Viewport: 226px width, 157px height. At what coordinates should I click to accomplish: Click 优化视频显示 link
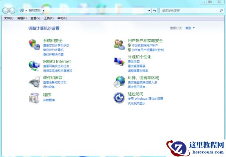(137, 103)
